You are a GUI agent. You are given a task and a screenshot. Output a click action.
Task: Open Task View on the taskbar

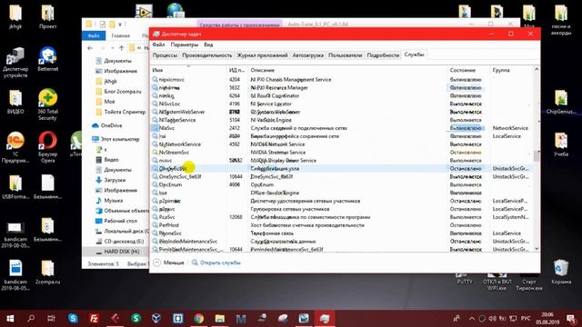tap(52, 319)
